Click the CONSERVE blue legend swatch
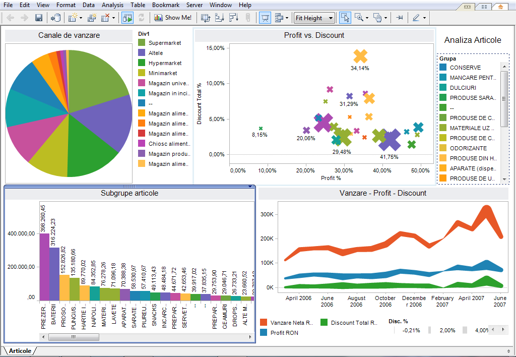Image resolution: width=516 pixels, height=357 pixels. 443,68
